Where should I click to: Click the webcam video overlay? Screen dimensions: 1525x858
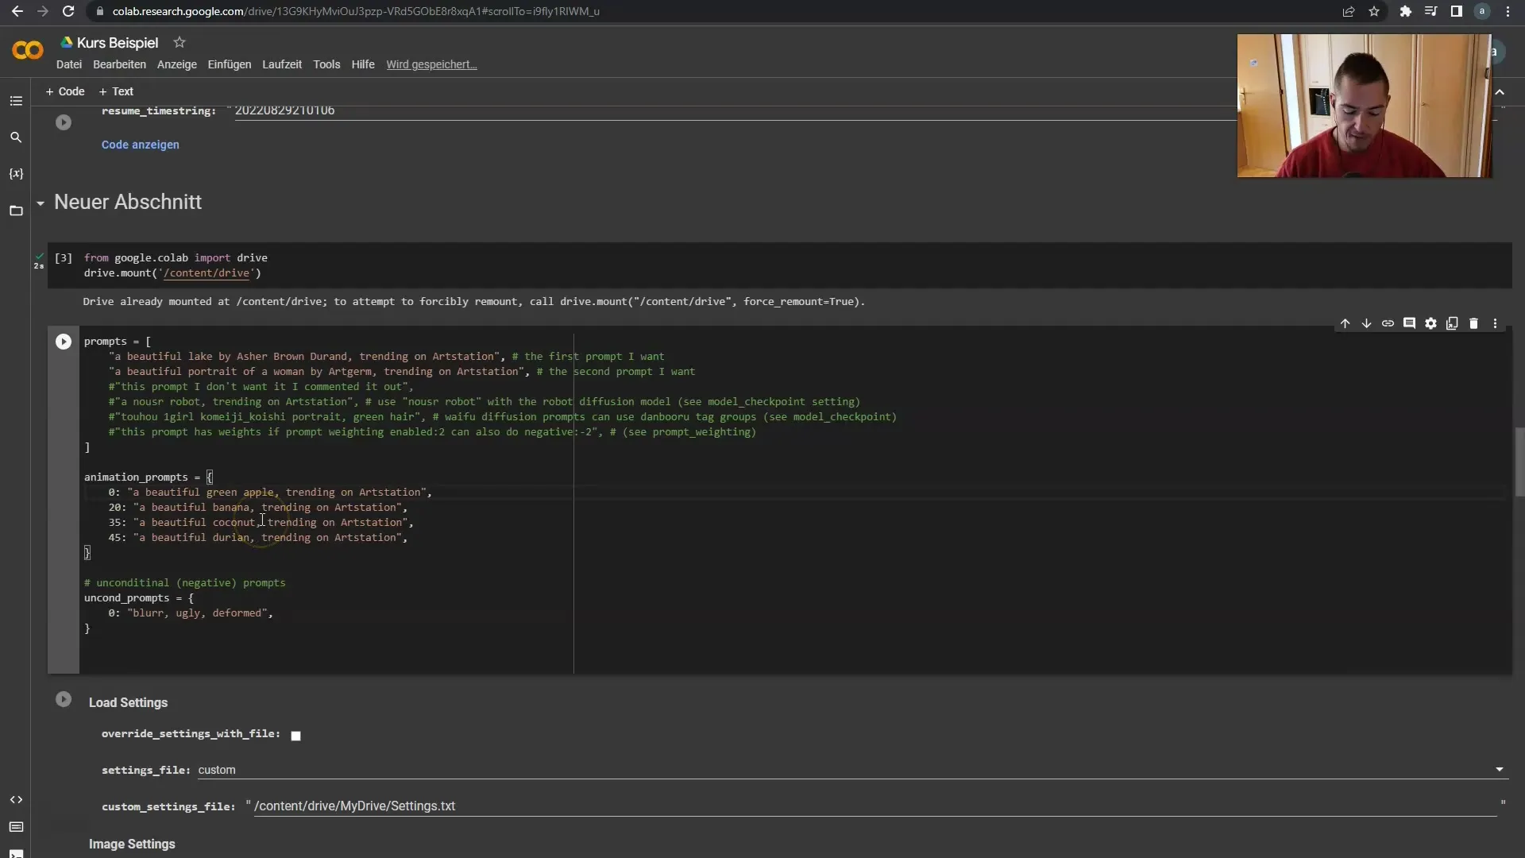click(1364, 106)
